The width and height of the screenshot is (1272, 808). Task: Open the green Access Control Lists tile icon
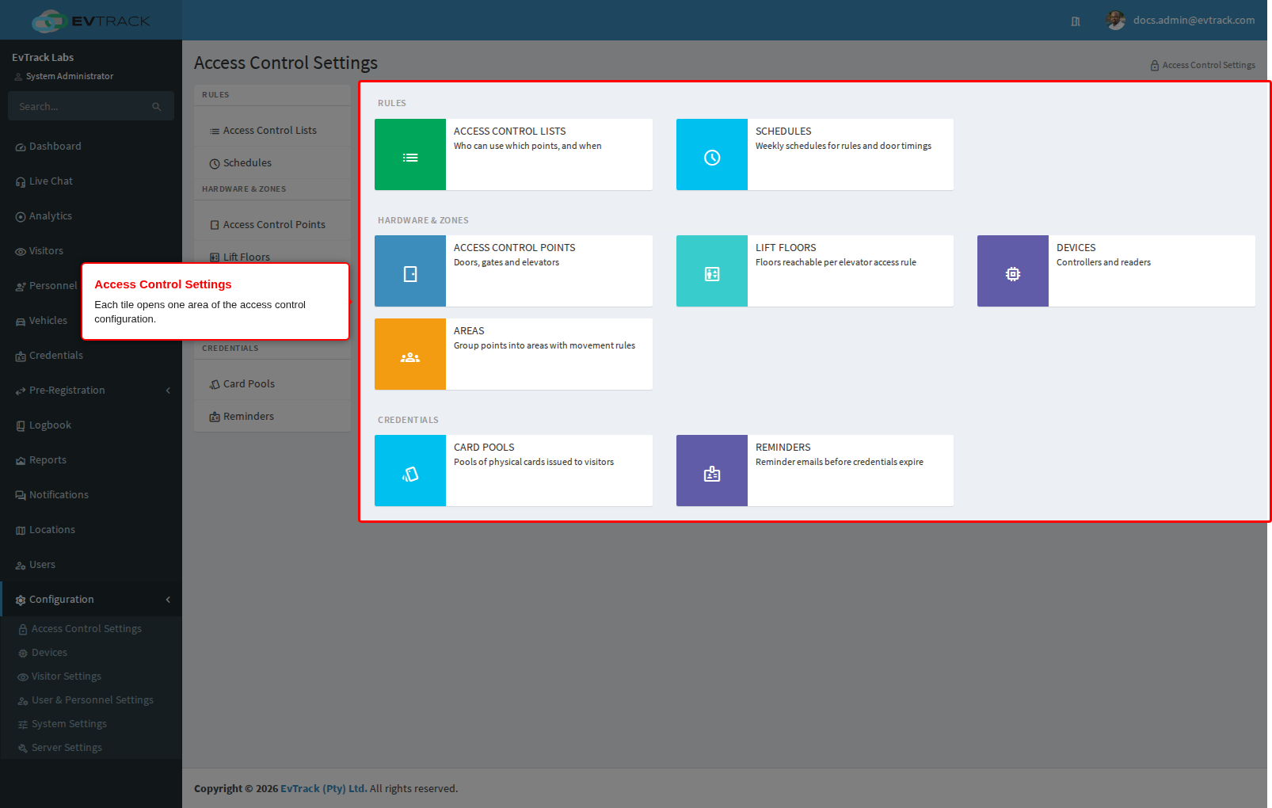coord(410,154)
